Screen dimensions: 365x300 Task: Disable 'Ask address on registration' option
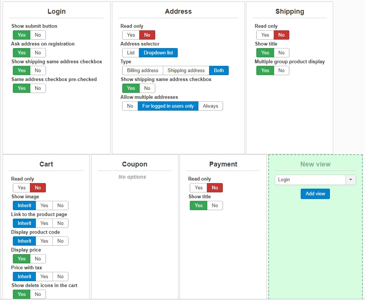(38, 53)
